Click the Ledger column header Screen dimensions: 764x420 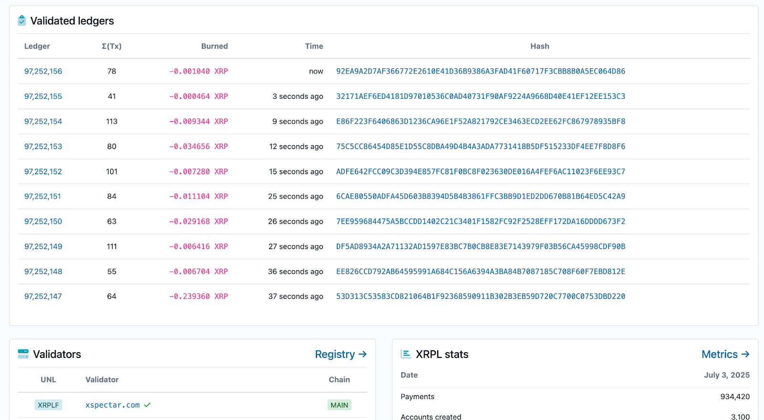click(x=37, y=46)
